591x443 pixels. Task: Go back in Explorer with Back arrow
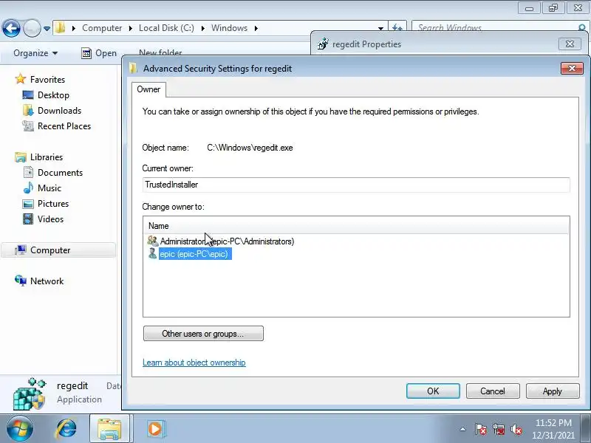click(x=11, y=28)
